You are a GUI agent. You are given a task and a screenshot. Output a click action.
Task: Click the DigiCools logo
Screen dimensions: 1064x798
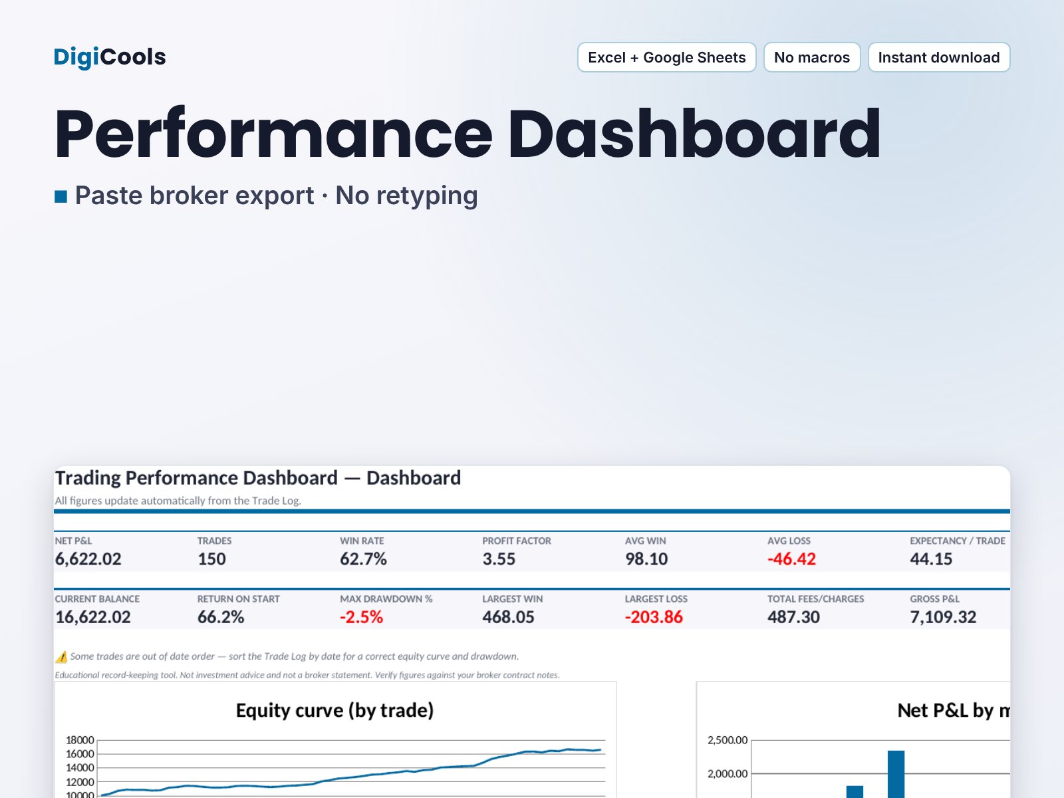[110, 57]
